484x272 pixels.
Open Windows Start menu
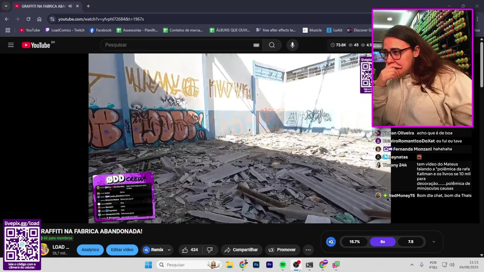[148, 265]
